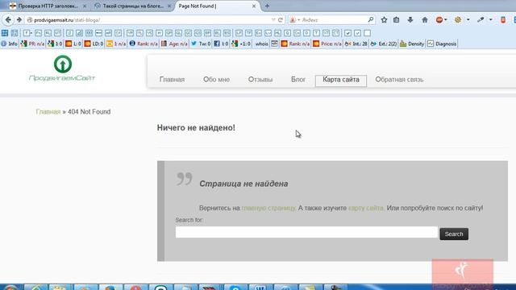Go to the browser home page icon
The width and height of the screenshot is (516, 290).
(425, 20)
